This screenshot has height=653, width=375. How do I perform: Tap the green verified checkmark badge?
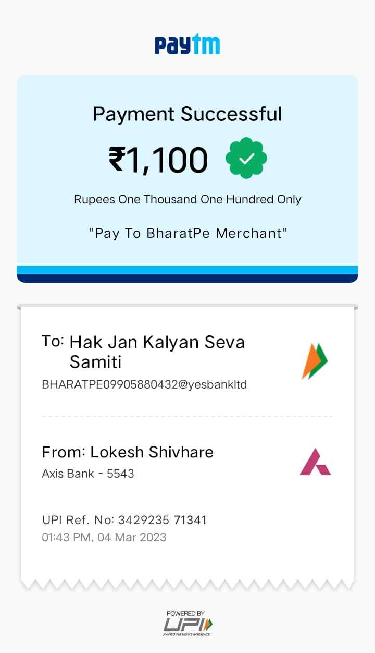(246, 159)
